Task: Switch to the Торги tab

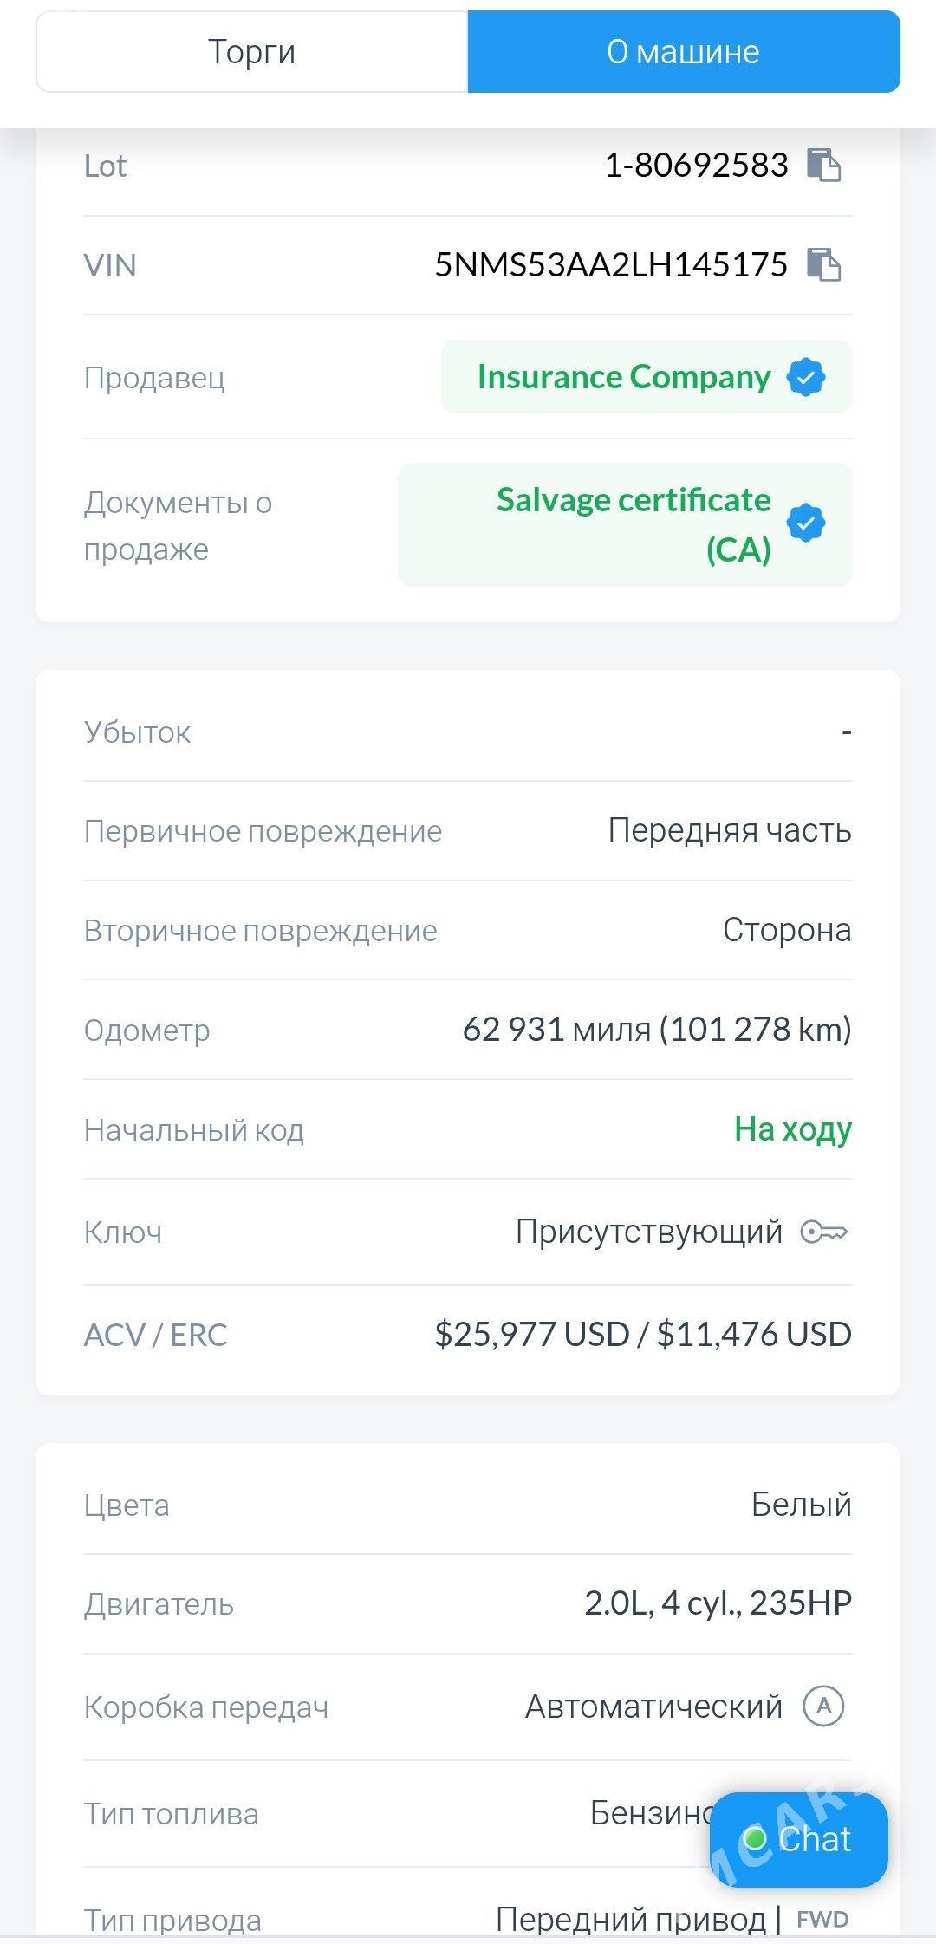Action: (252, 52)
